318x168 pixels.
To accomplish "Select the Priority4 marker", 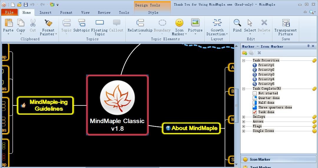I will point(264,79).
